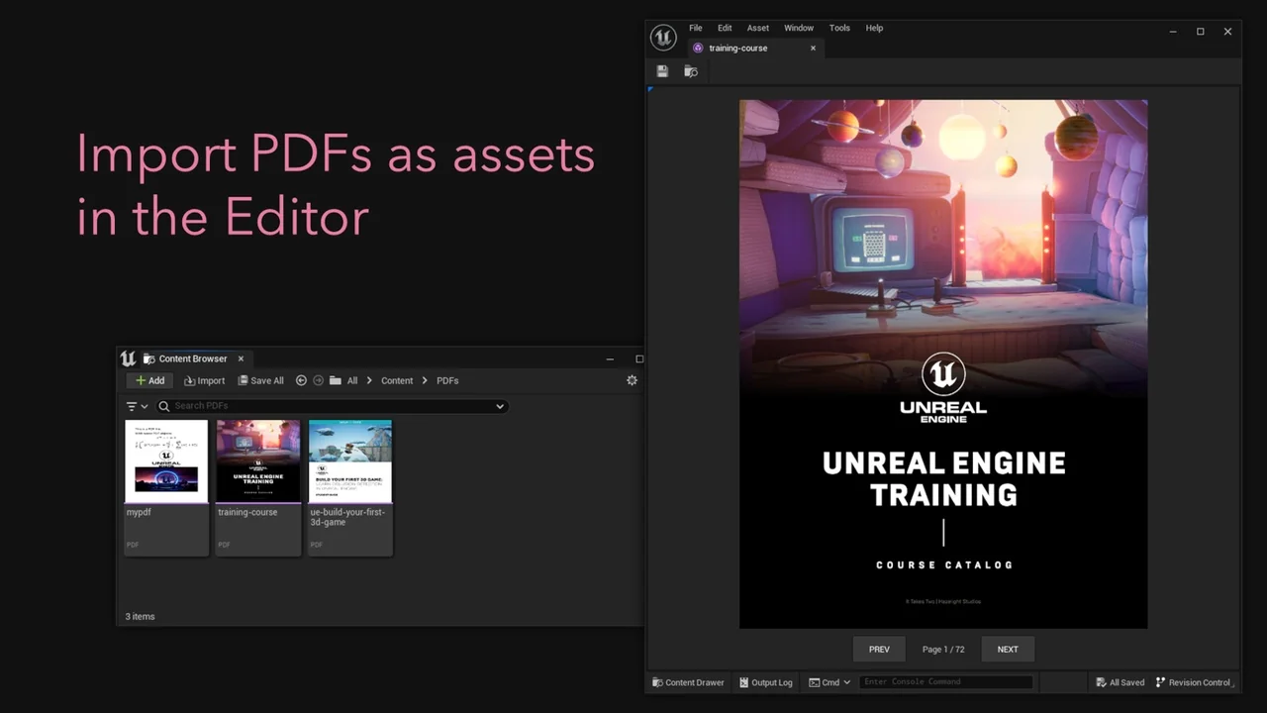The image size is (1267, 713).
Task: Click the Unreal Engine logo in the PDF editor
Action: click(663, 38)
